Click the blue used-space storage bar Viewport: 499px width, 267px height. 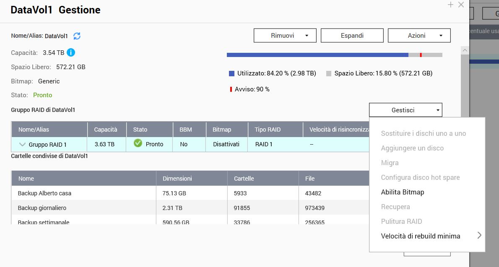click(317, 55)
